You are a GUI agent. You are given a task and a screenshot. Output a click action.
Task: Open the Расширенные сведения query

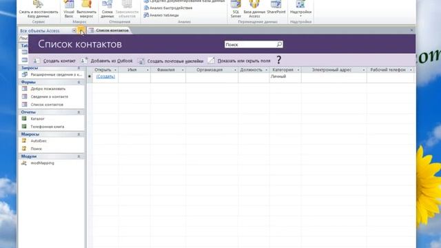[x=52, y=74]
